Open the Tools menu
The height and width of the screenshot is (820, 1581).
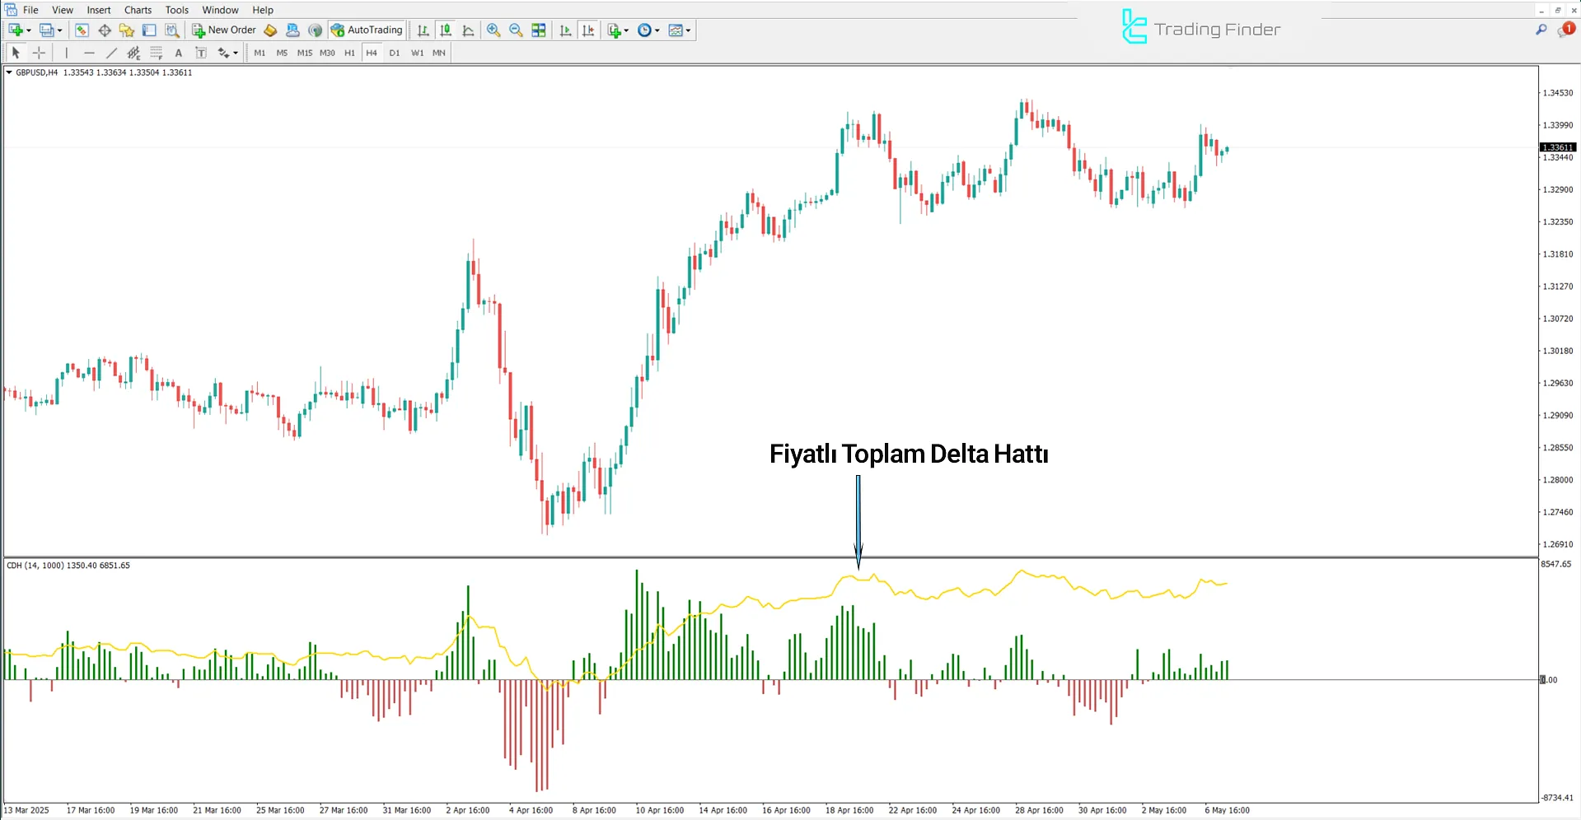pos(177,10)
